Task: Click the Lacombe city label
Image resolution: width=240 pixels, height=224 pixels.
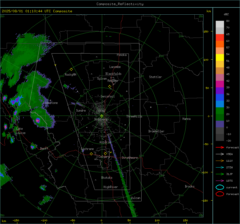Action: coord(115,67)
